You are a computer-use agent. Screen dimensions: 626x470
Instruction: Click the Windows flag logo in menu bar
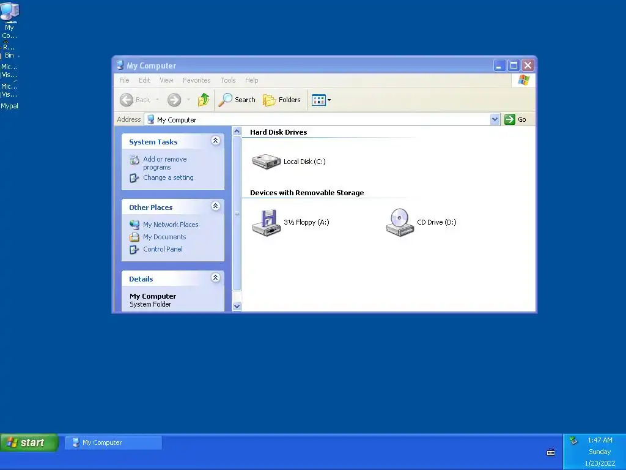tap(524, 80)
